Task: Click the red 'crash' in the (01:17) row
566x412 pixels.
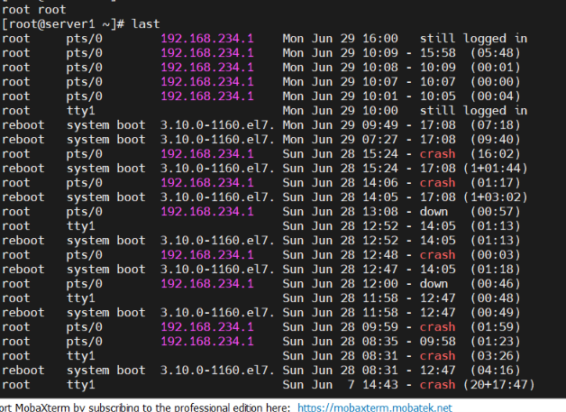Action: click(x=437, y=183)
